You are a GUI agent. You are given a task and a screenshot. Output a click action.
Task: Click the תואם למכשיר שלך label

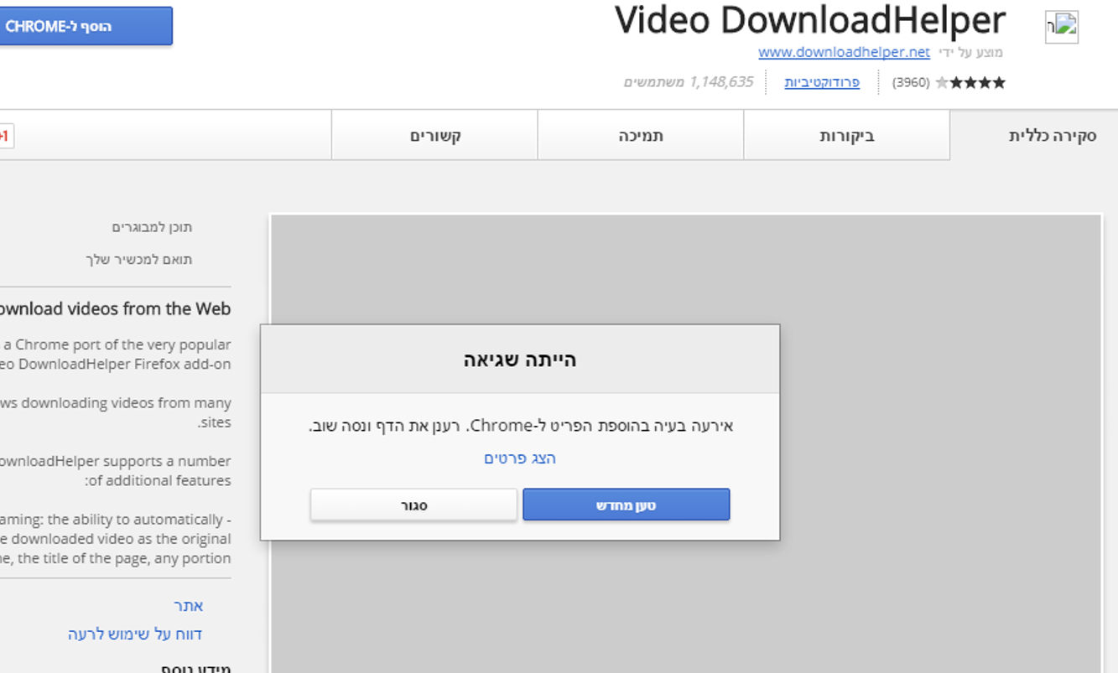click(x=139, y=259)
